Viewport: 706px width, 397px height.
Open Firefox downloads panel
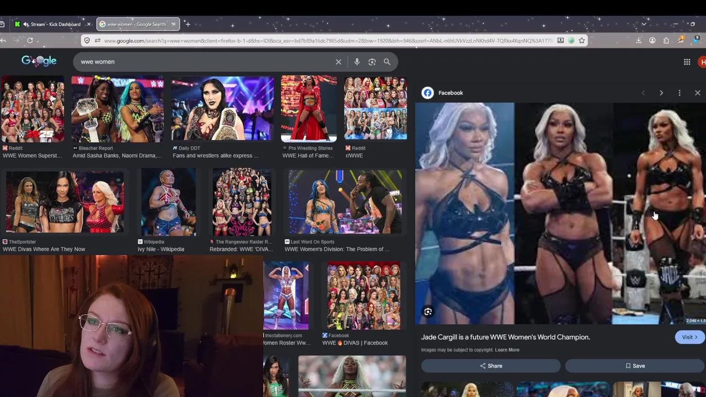[639, 40]
